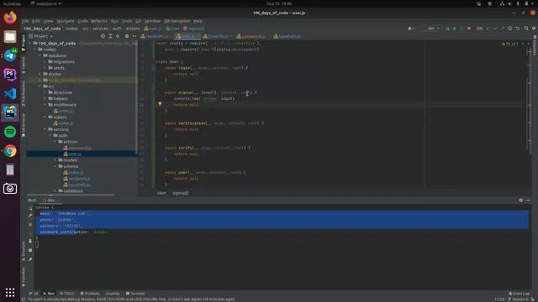This screenshot has width=538, height=302.
Task: Open the Files app in the dock
Action: tap(10, 37)
